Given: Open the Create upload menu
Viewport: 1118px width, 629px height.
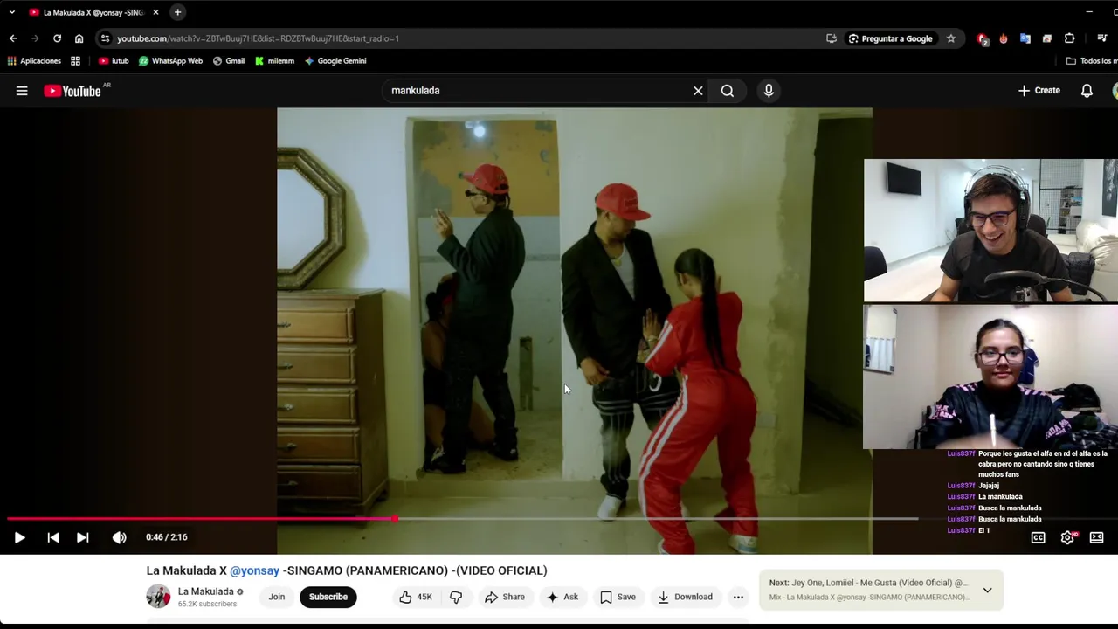Looking at the screenshot, I should [1039, 91].
